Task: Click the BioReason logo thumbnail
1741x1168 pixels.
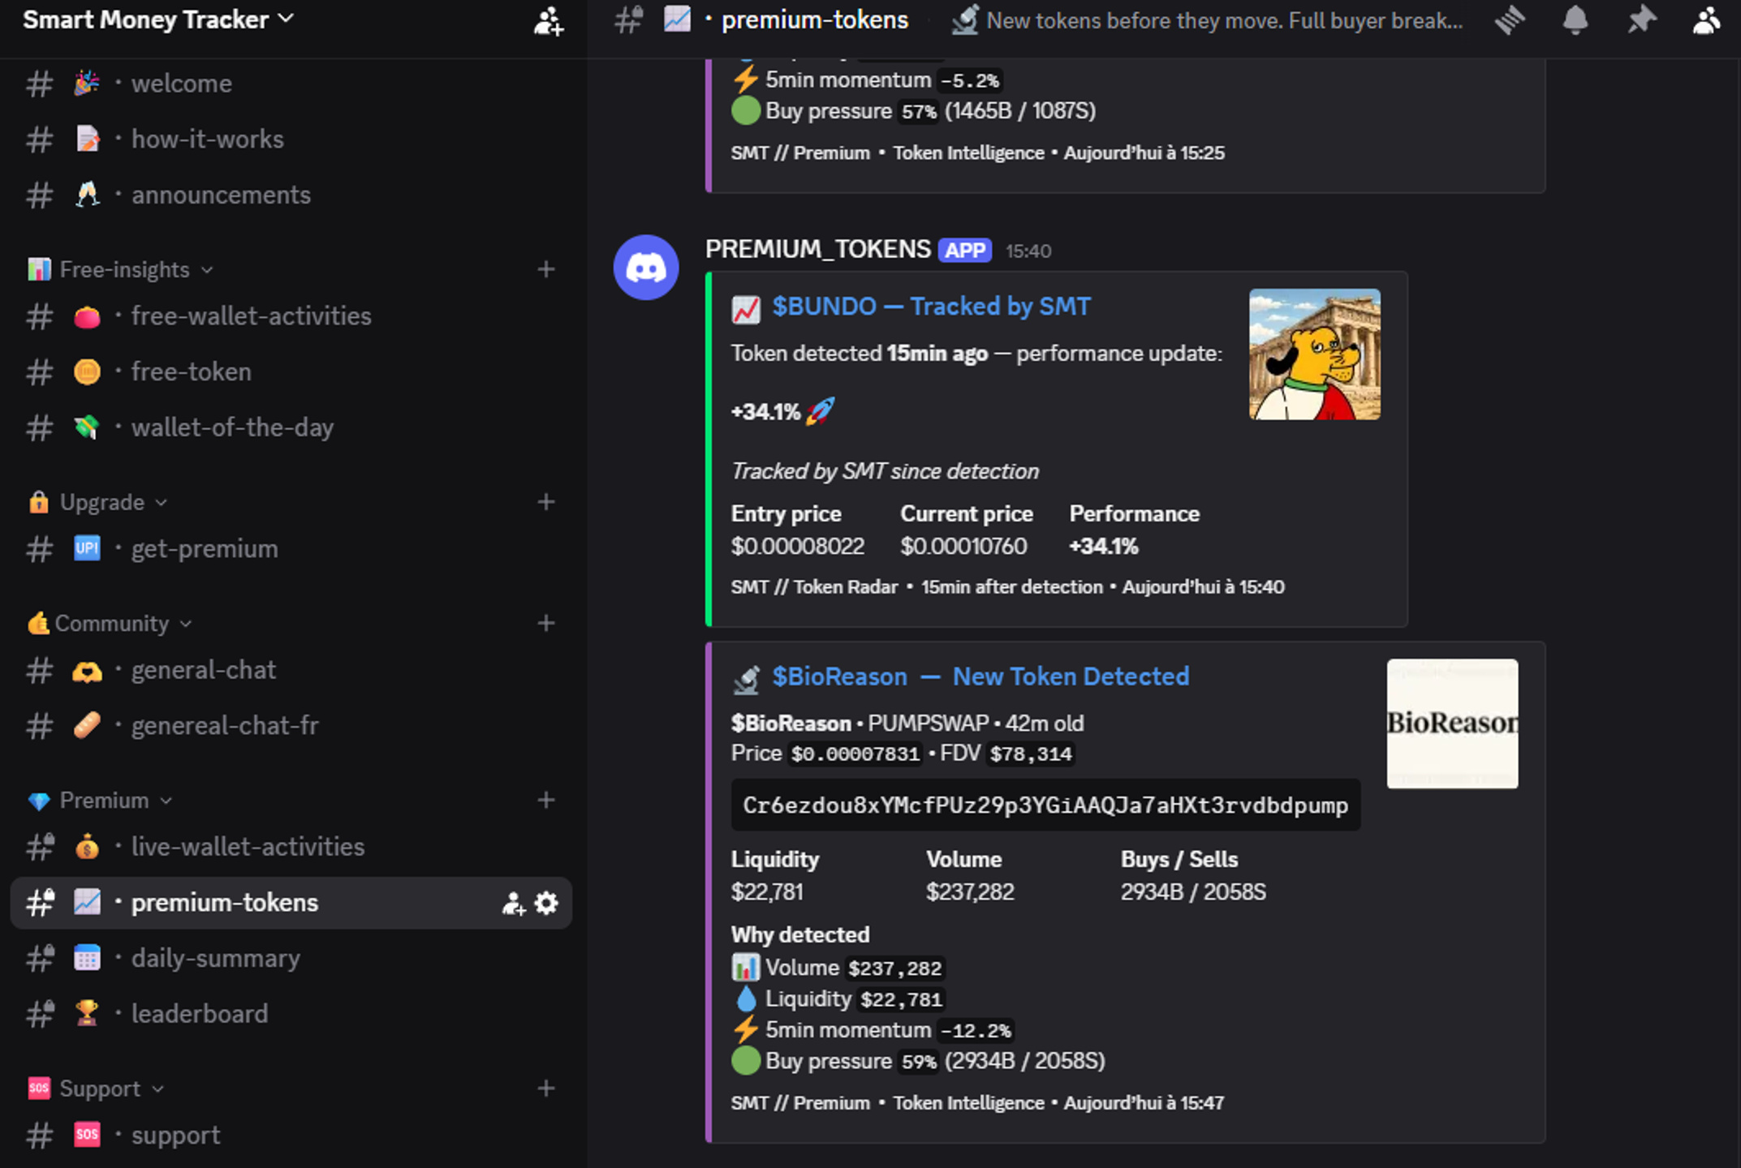Action: pos(1452,724)
